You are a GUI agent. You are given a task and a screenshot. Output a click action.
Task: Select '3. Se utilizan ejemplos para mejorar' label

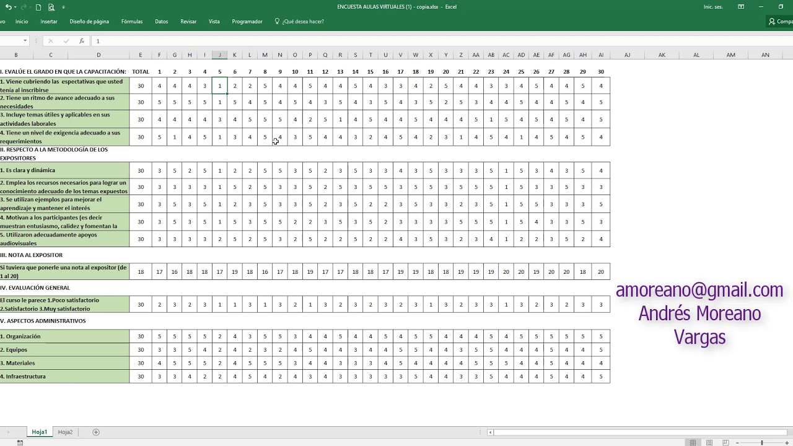point(64,204)
